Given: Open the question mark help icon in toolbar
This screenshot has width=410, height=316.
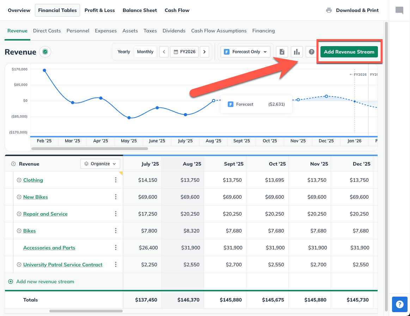Looking at the screenshot, I should tap(311, 51).
